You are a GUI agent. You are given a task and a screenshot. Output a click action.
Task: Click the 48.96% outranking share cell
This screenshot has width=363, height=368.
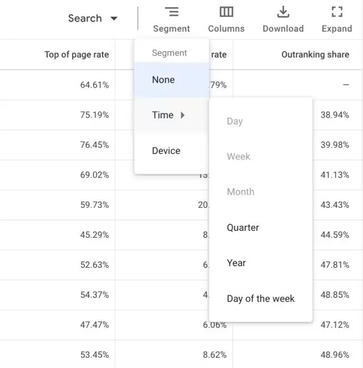pos(335,354)
